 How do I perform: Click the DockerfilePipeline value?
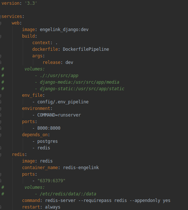tap(86, 49)
